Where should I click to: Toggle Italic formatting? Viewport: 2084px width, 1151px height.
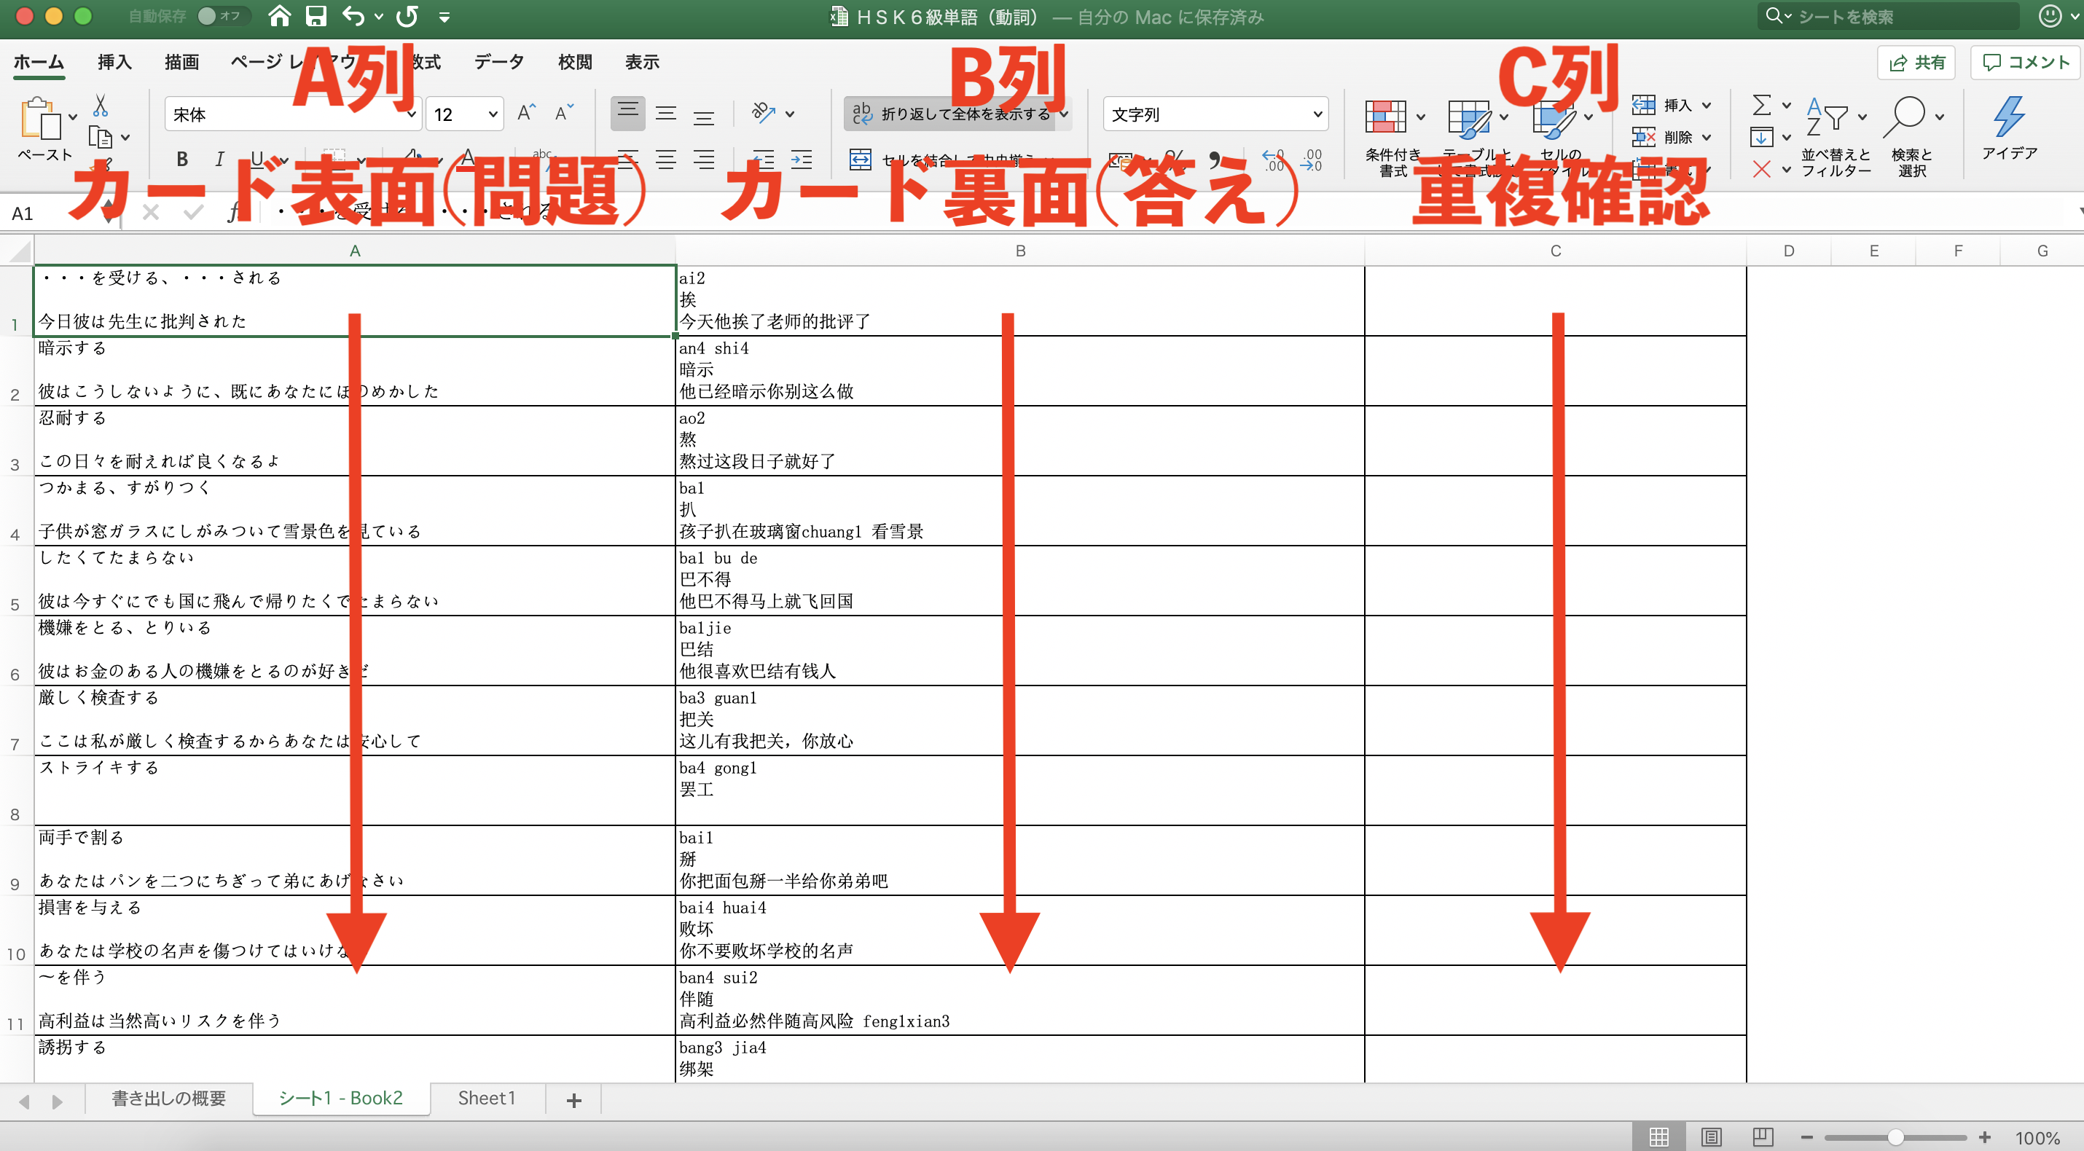coord(220,160)
